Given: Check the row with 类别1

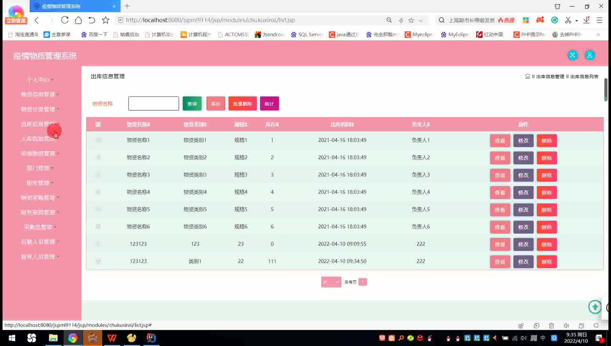Looking at the screenshot, I should pos(98,261).
